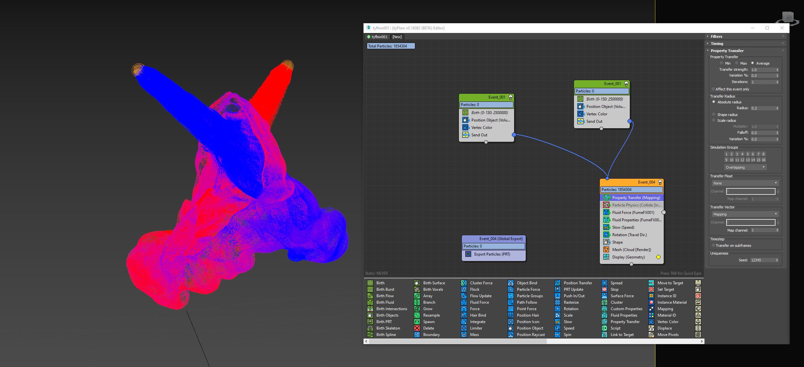Toggle simulation group 5 button
Viewport: 804px width, 367px height.
[747, 154]
